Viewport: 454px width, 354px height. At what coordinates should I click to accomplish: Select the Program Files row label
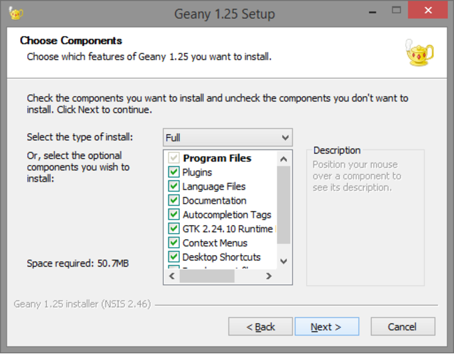click(x=217, y=158)
